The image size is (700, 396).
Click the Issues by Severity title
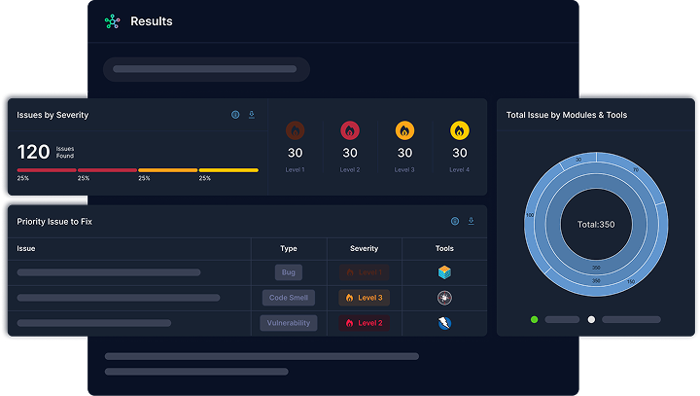[x=52, y=115]
